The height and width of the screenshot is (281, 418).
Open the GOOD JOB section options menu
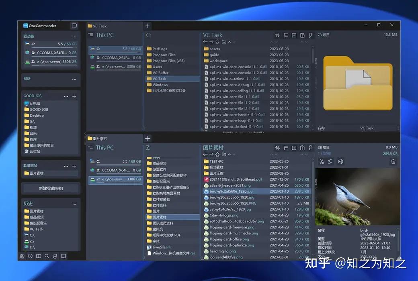click(66, 96)
